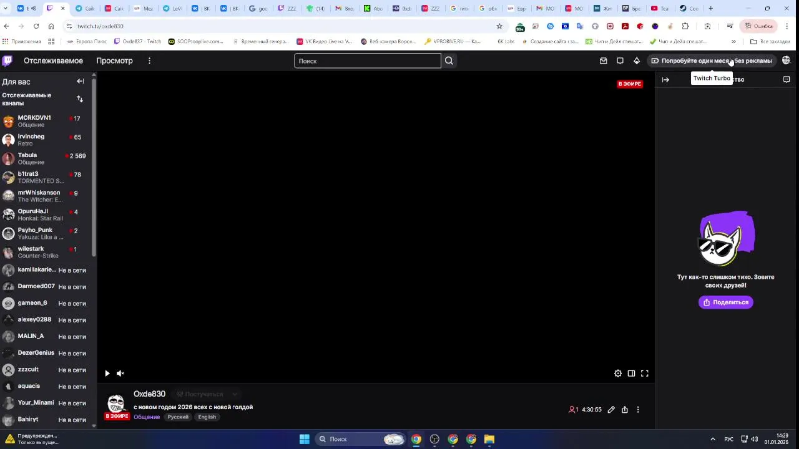The image size is (799, 449).
Task: Click the Поделиться button in chat
Action: pyautogui.click(x=725, y=302)
